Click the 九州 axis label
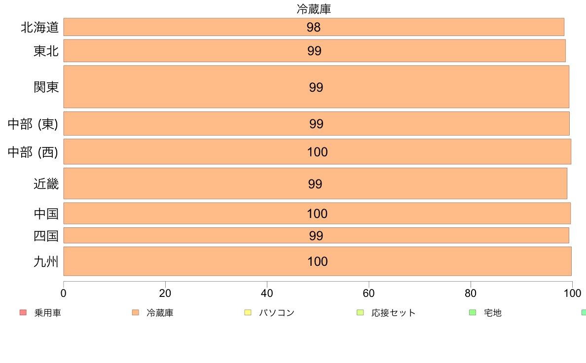Viewport: 586px width, 363px height. click(46, 261)
